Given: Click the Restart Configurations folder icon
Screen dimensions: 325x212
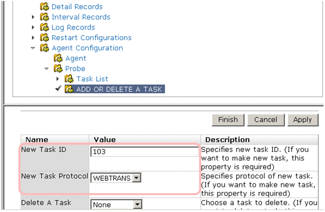Looking at the screenshot, I should pyautogui.click(x=45, y=38).
